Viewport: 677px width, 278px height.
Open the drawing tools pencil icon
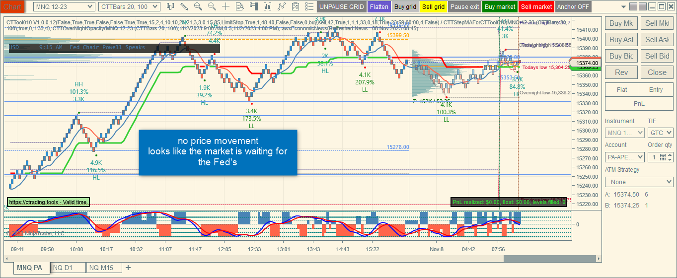click(x=184, y=6)
